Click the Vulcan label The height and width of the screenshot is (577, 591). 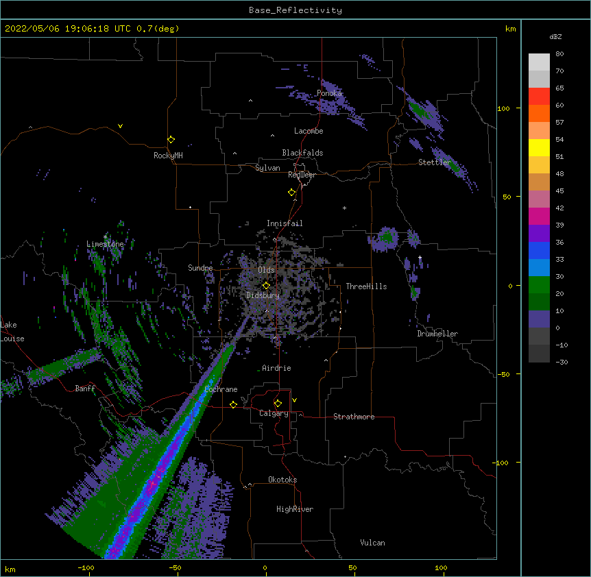[x=372, y=543]
